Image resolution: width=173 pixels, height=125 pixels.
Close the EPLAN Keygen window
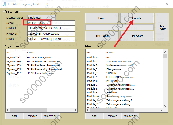tap(167, 4)
